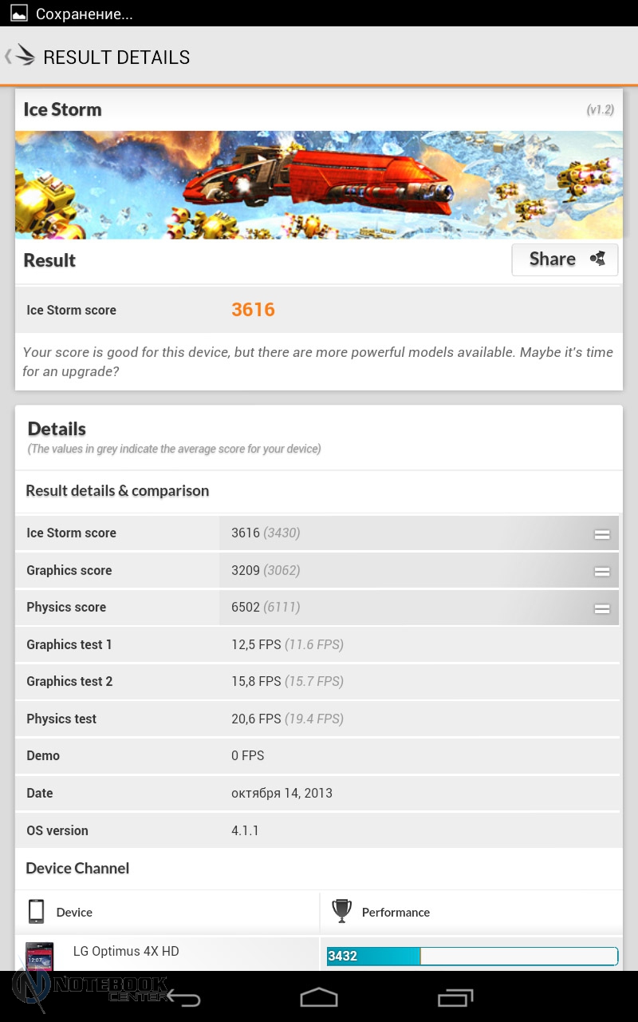The width and height of the screenshot is (638, 1022).
Task: Open the LG Optimus 4X HD entry
Action: pos(126,951)
